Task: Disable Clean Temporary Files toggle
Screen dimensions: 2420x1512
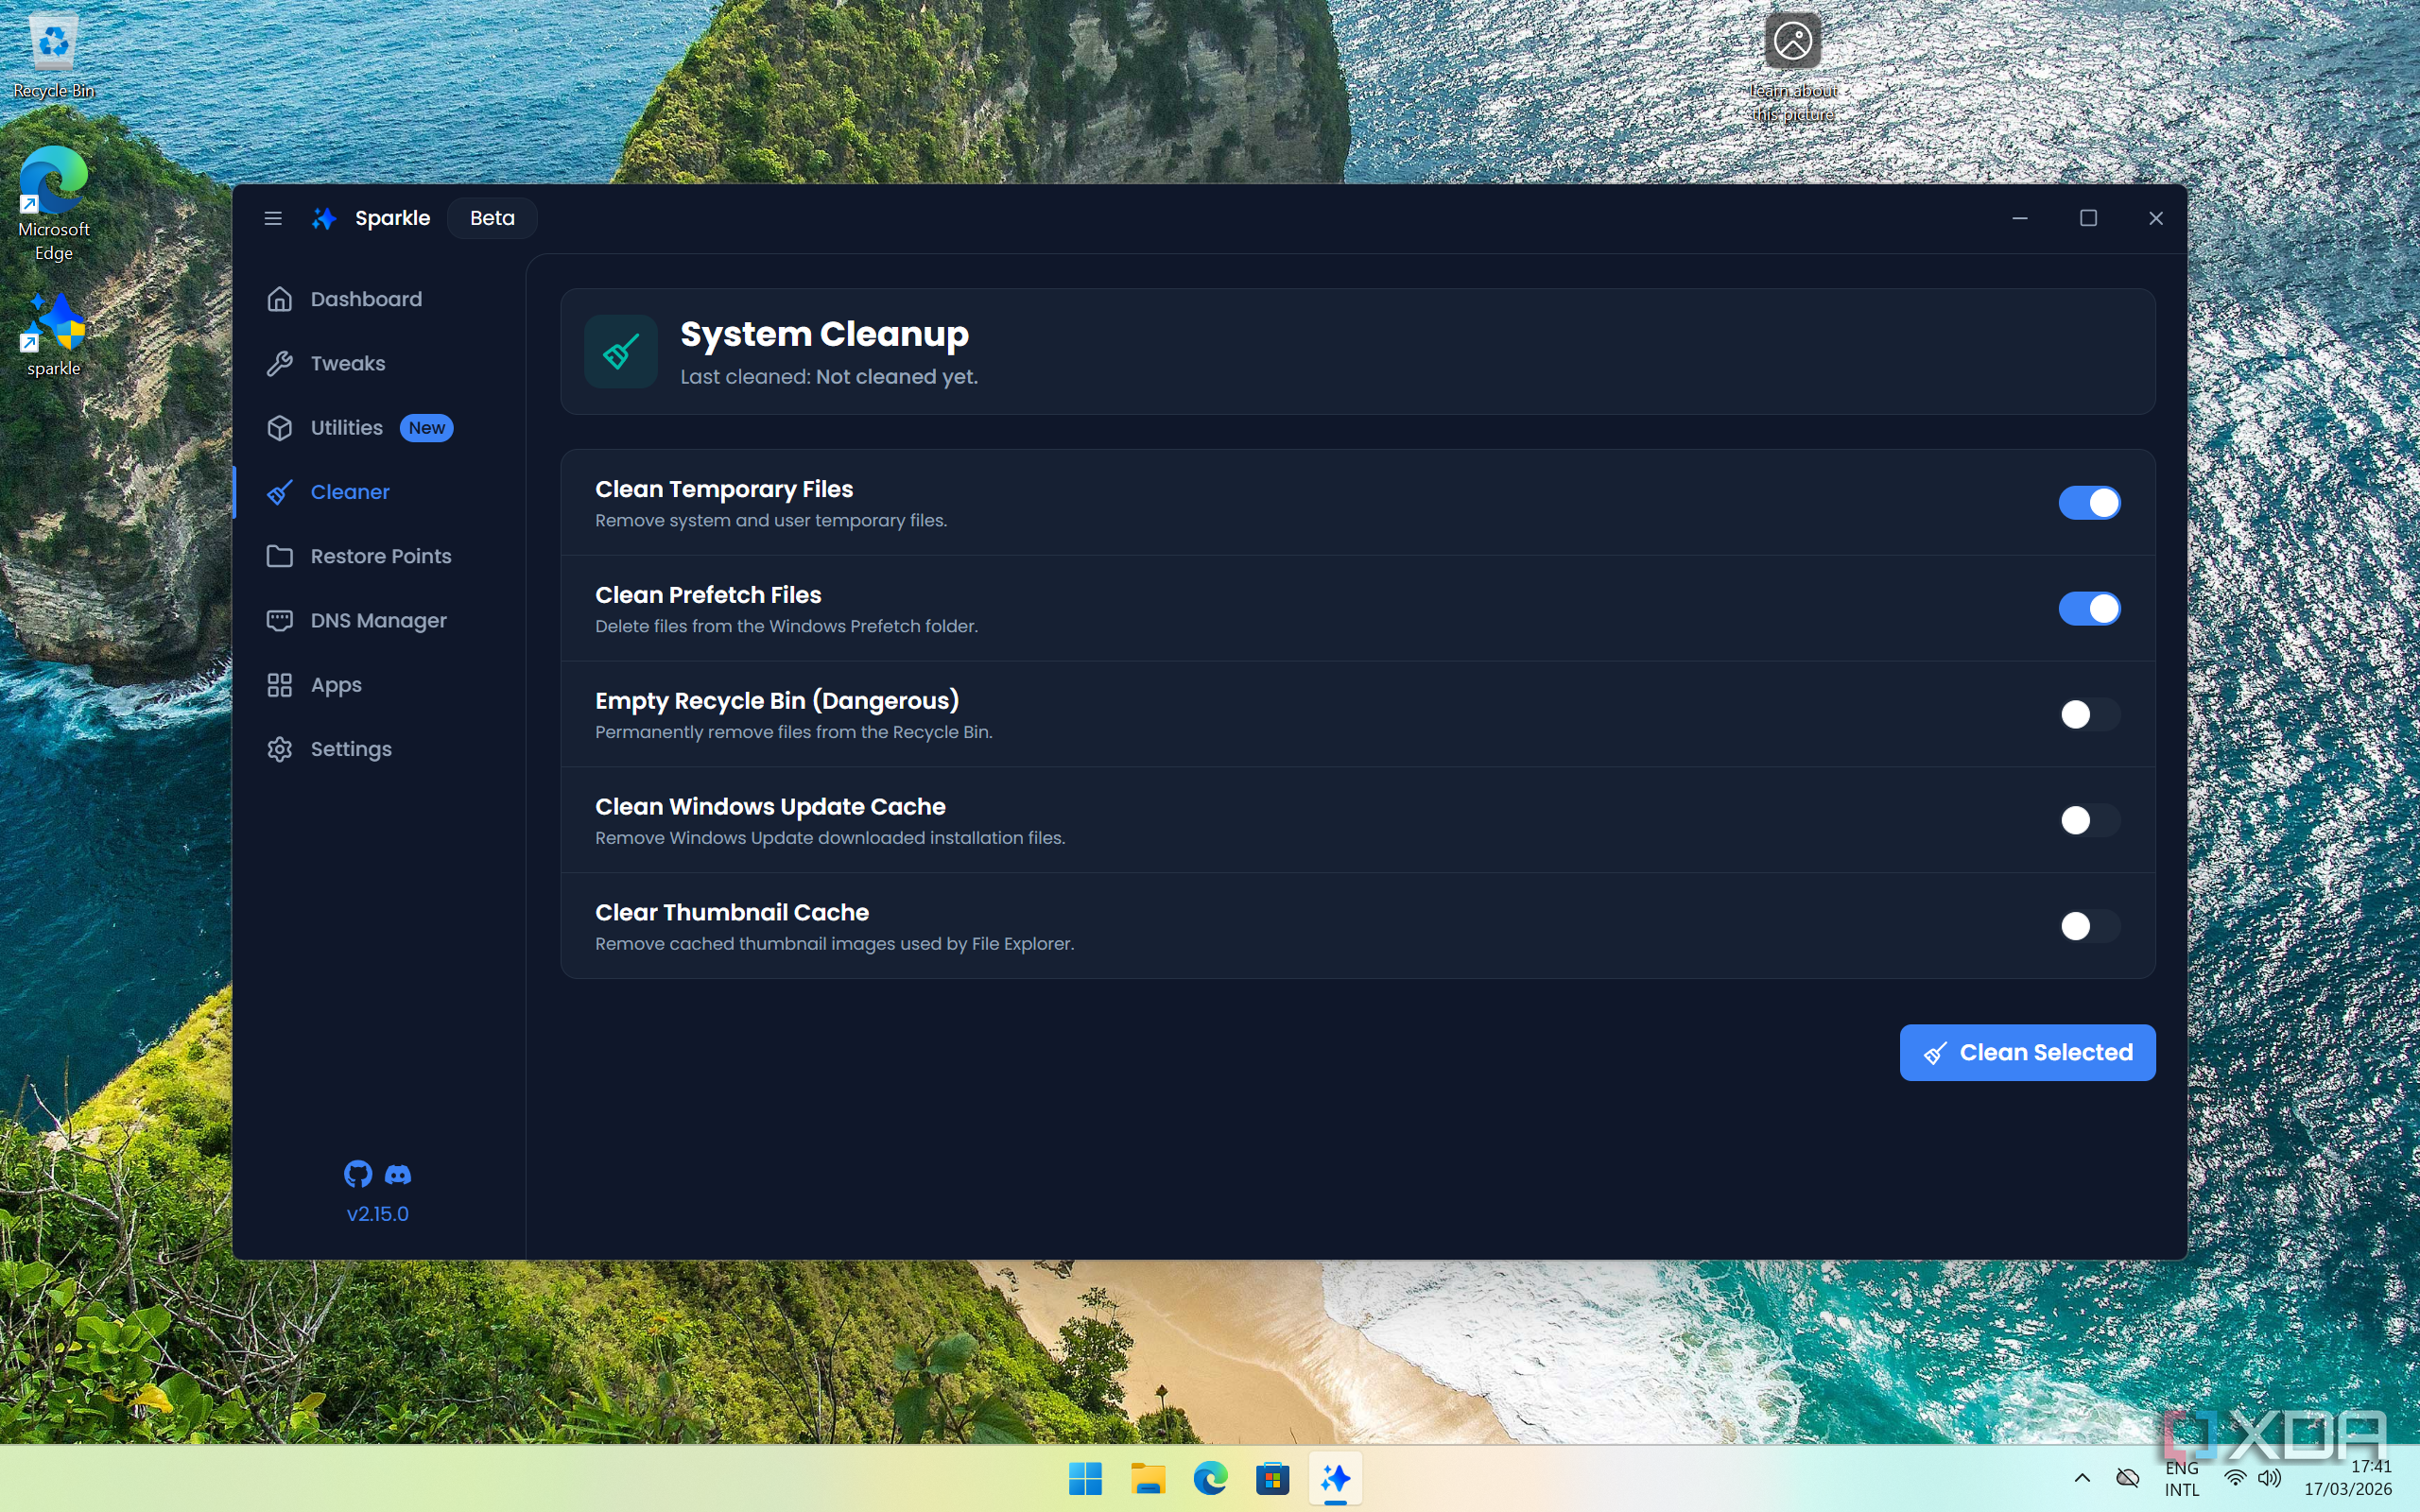Action: click(x=2089, y=503)
